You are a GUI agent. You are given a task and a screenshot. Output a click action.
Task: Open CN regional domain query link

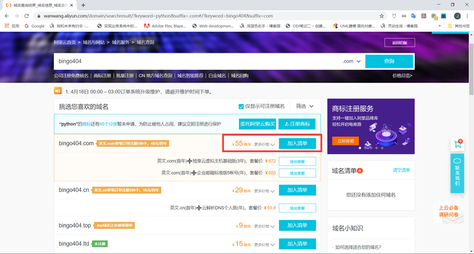(155, 76)
